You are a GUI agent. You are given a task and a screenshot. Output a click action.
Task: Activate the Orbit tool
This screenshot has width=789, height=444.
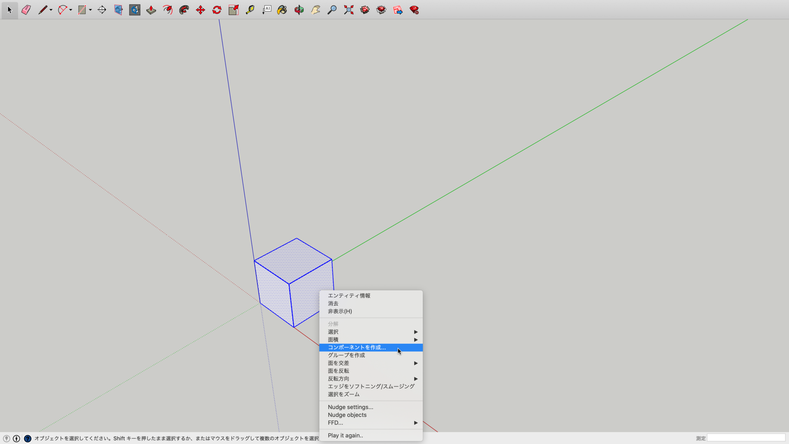(299, 10)
